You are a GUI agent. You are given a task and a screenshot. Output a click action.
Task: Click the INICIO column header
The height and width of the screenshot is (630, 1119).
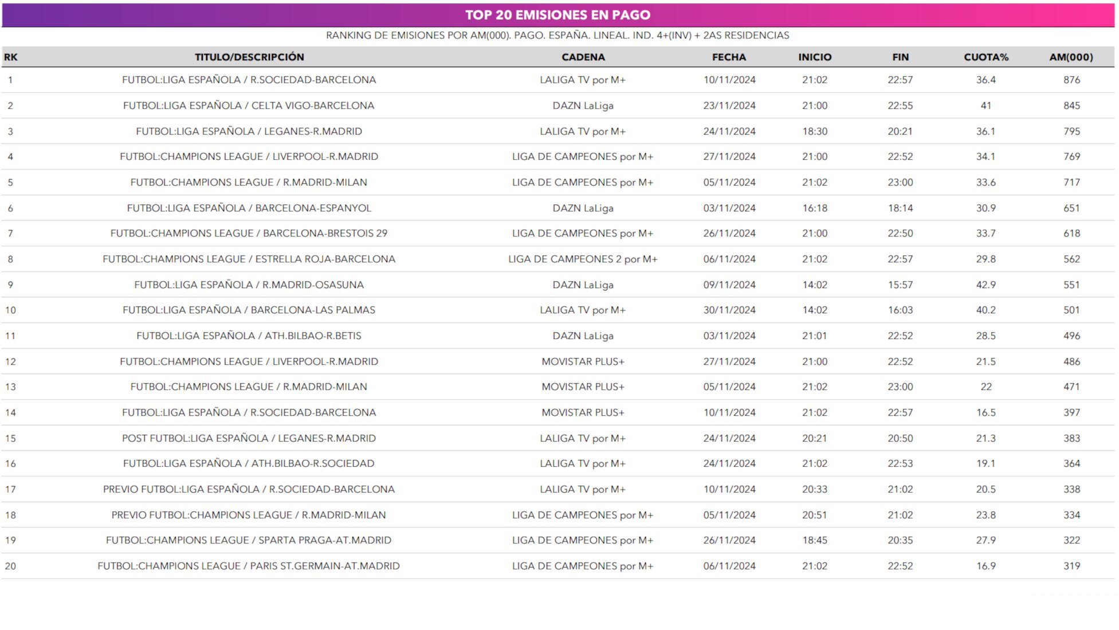[x=814, y=57]
